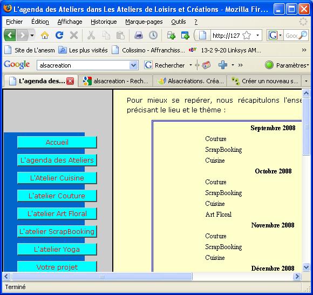The height and width of the screenshot is (295, 313).
Task: Open the L'atelier Art Floral link
Action: [x=57, y=213]
